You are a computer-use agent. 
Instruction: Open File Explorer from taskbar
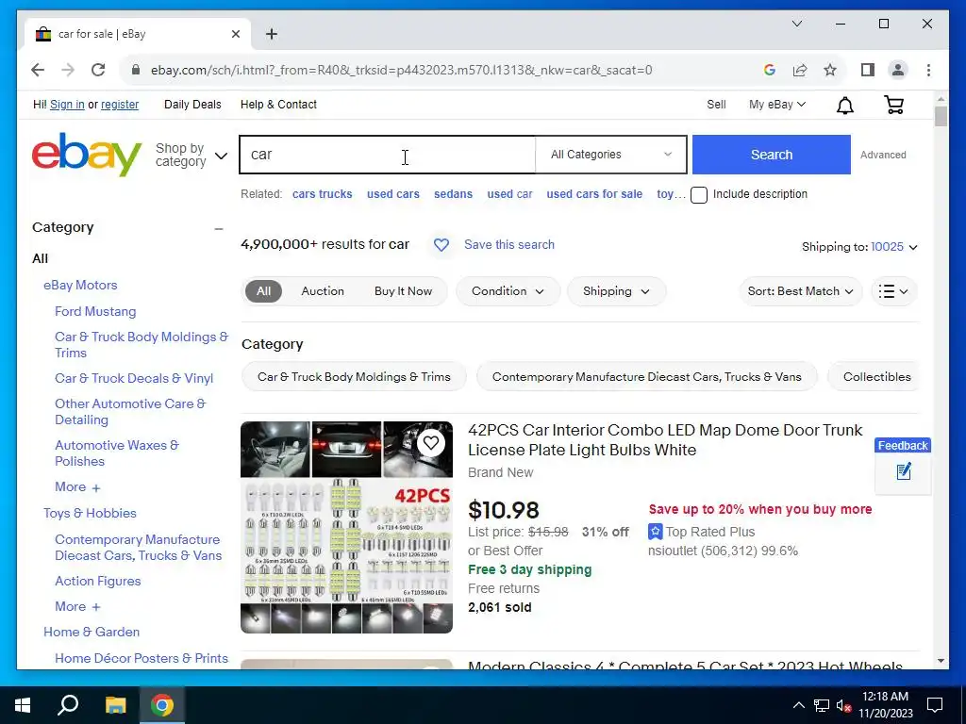point(115,705)
